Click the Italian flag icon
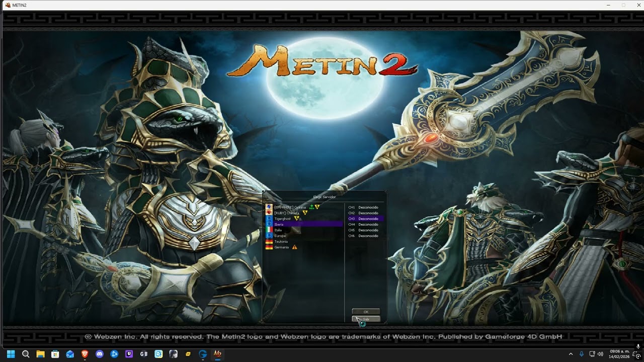The image size is (644, 362). (x=269, y=230)
